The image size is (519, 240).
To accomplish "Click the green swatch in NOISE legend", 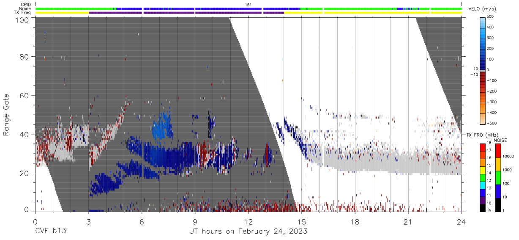I will click(x=499, y=177).
